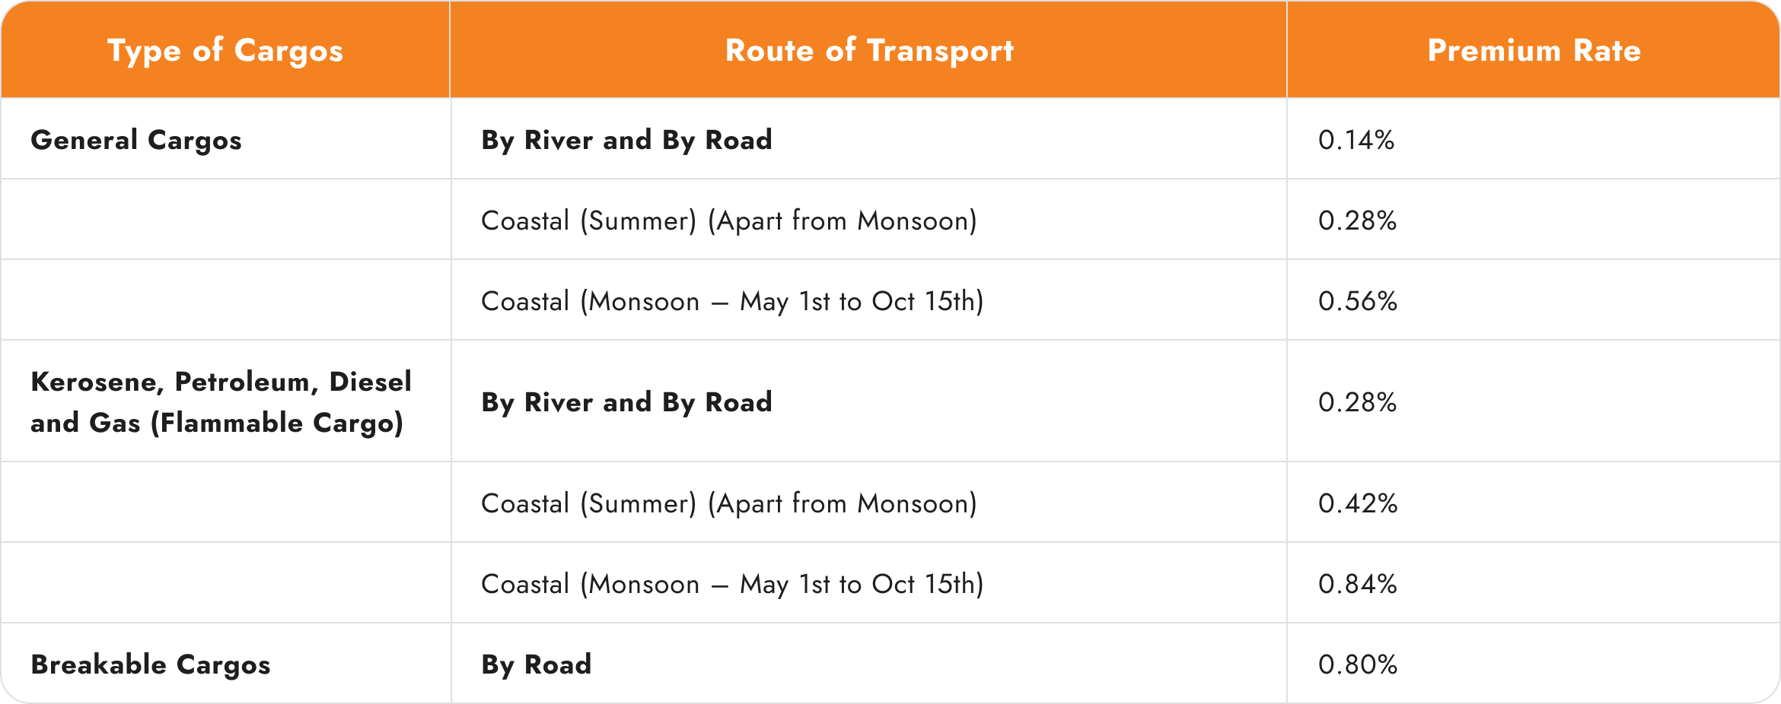1781x704 pixels.
Task: Click Coastal (Monsoon) route with 0.56% rate
Action: 732,301
